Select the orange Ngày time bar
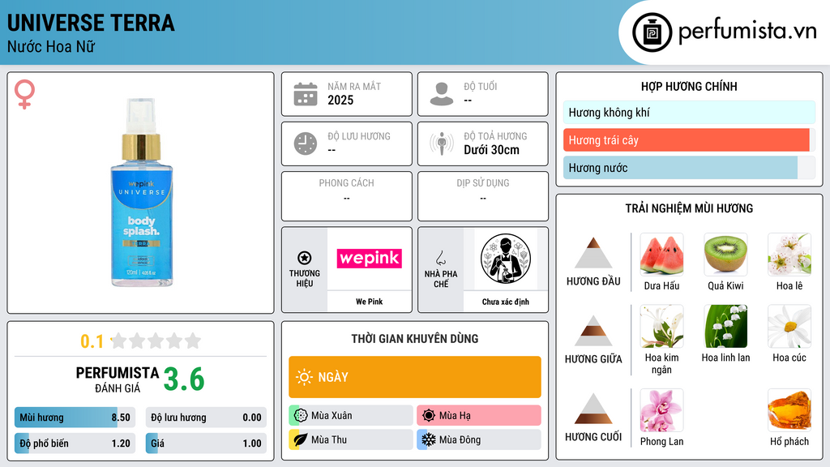 pyautogui.click(x=415, y=377)
